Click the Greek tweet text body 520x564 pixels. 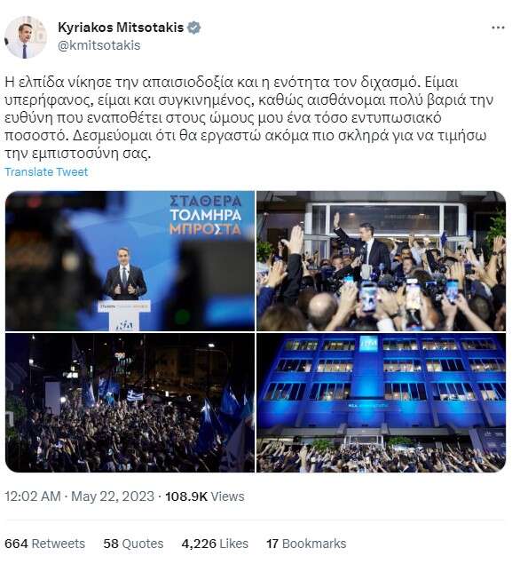(x=249, y=118)
